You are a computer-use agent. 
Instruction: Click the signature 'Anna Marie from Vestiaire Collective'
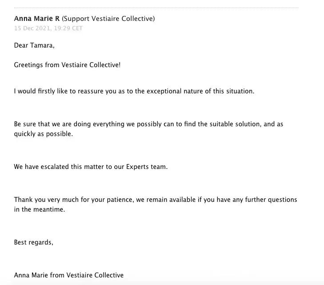tap(69, 275)
